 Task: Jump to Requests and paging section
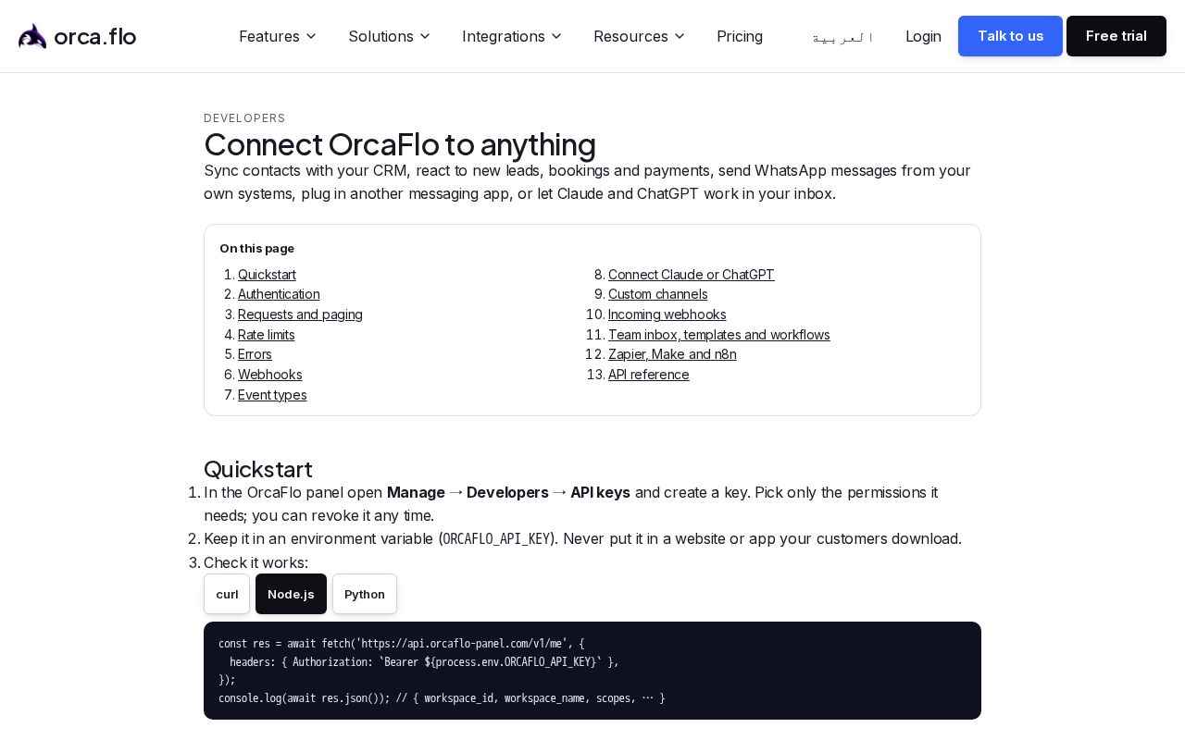point(300,314)
